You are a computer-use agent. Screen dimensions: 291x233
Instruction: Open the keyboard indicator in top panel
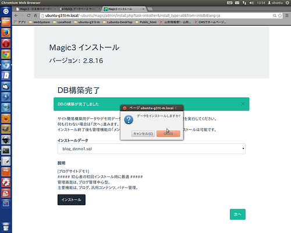tap(229, 3)
